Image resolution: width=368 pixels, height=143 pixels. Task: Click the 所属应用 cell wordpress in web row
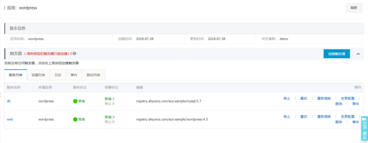coord(46,120)
